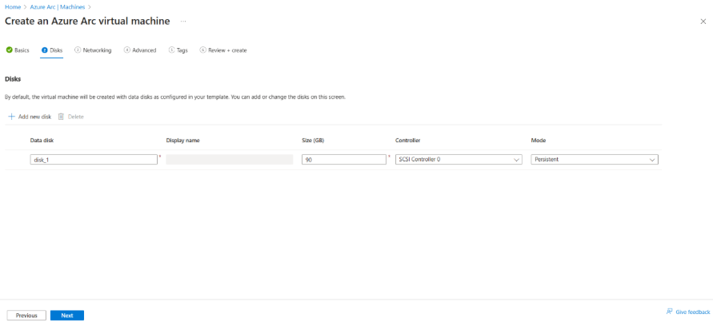713x322 pixels.
Task: Open the Persistent mode dropdown
Action: pyautogui.click(x=595, y=160)
